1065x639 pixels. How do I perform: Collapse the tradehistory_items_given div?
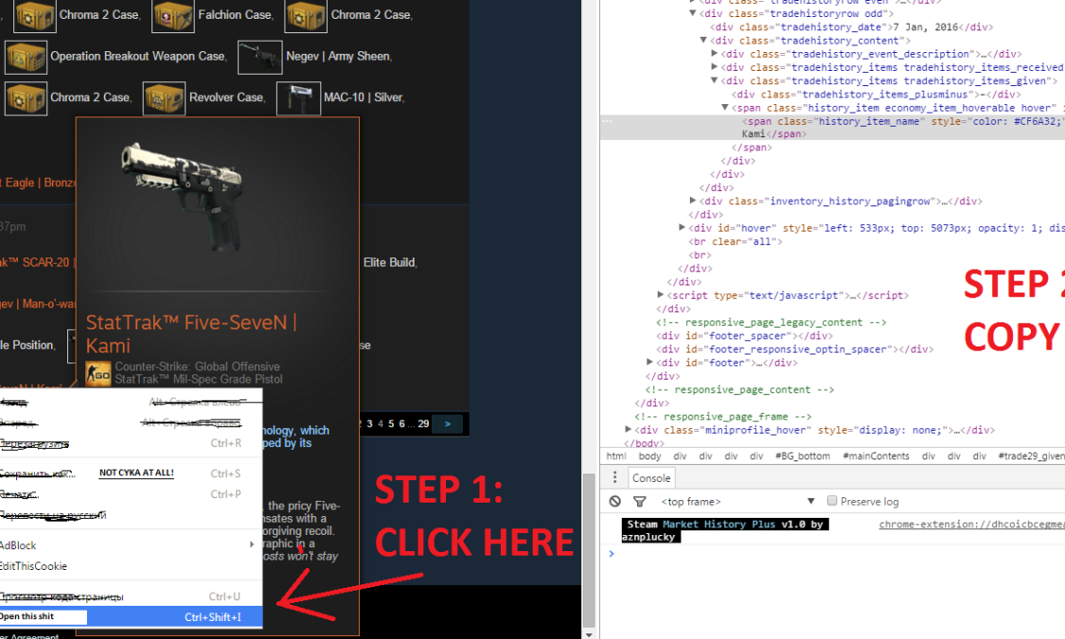click(715, 80)
